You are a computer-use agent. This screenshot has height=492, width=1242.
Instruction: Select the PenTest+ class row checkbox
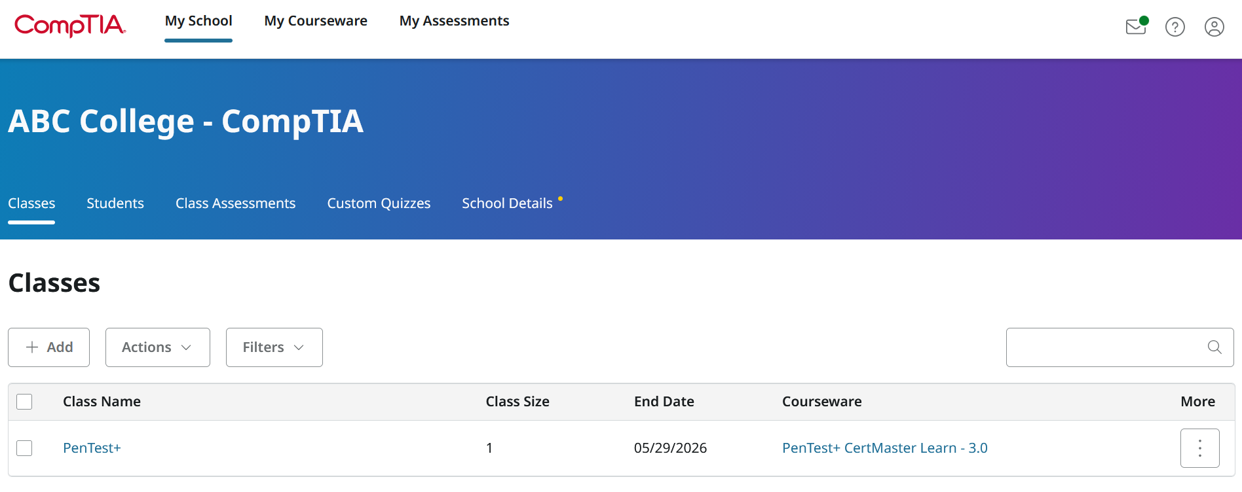24,448
